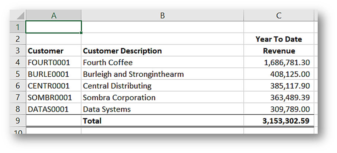
Task: Select row 1 header
Action: tap(18, 27)
